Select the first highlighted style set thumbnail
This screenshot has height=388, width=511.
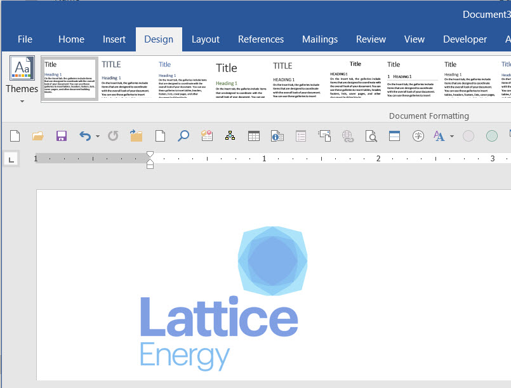click(69, 79)
